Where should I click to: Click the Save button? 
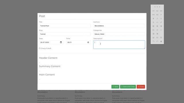[x=115, y=87]
